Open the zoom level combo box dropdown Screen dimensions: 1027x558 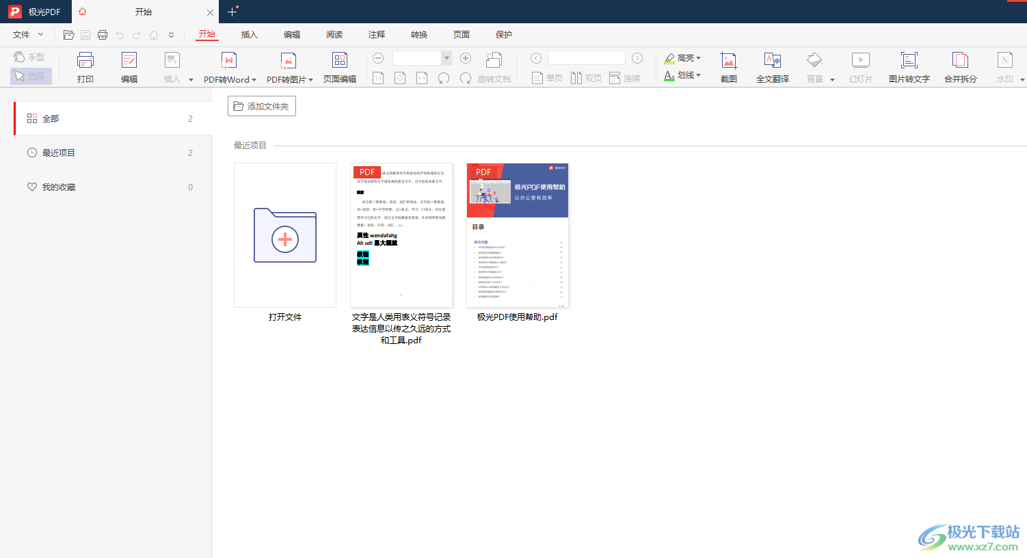click(446, 58)
